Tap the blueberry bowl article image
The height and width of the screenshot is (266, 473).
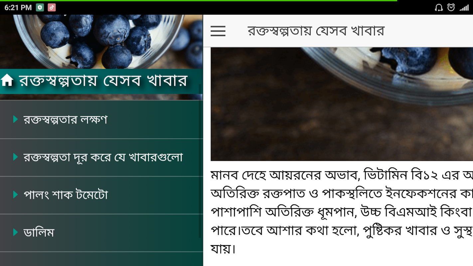point(342,104)
